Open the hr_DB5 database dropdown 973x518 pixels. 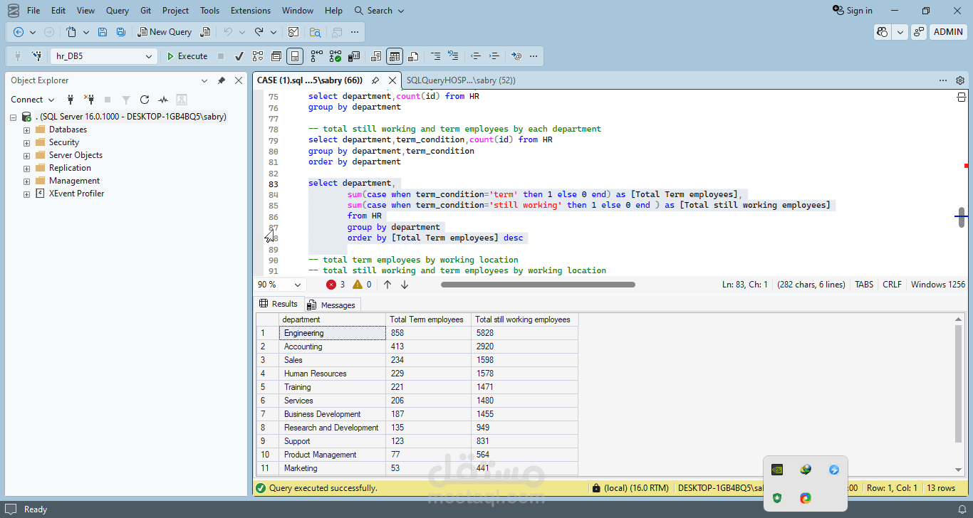(x=149, y=56)
